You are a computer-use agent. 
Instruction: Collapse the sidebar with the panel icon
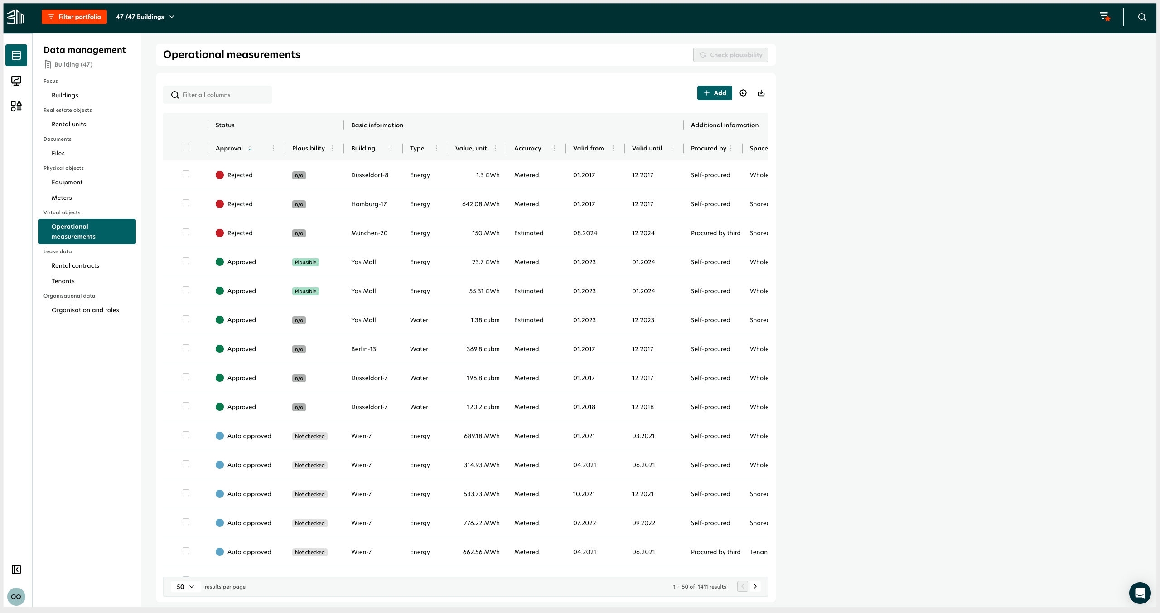tap(16, 570)
